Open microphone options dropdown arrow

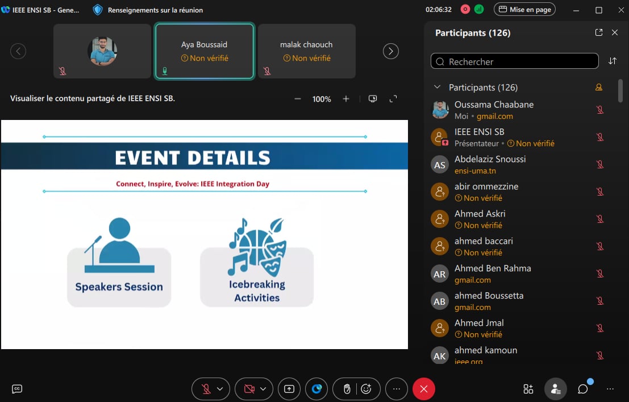(220, 389)
